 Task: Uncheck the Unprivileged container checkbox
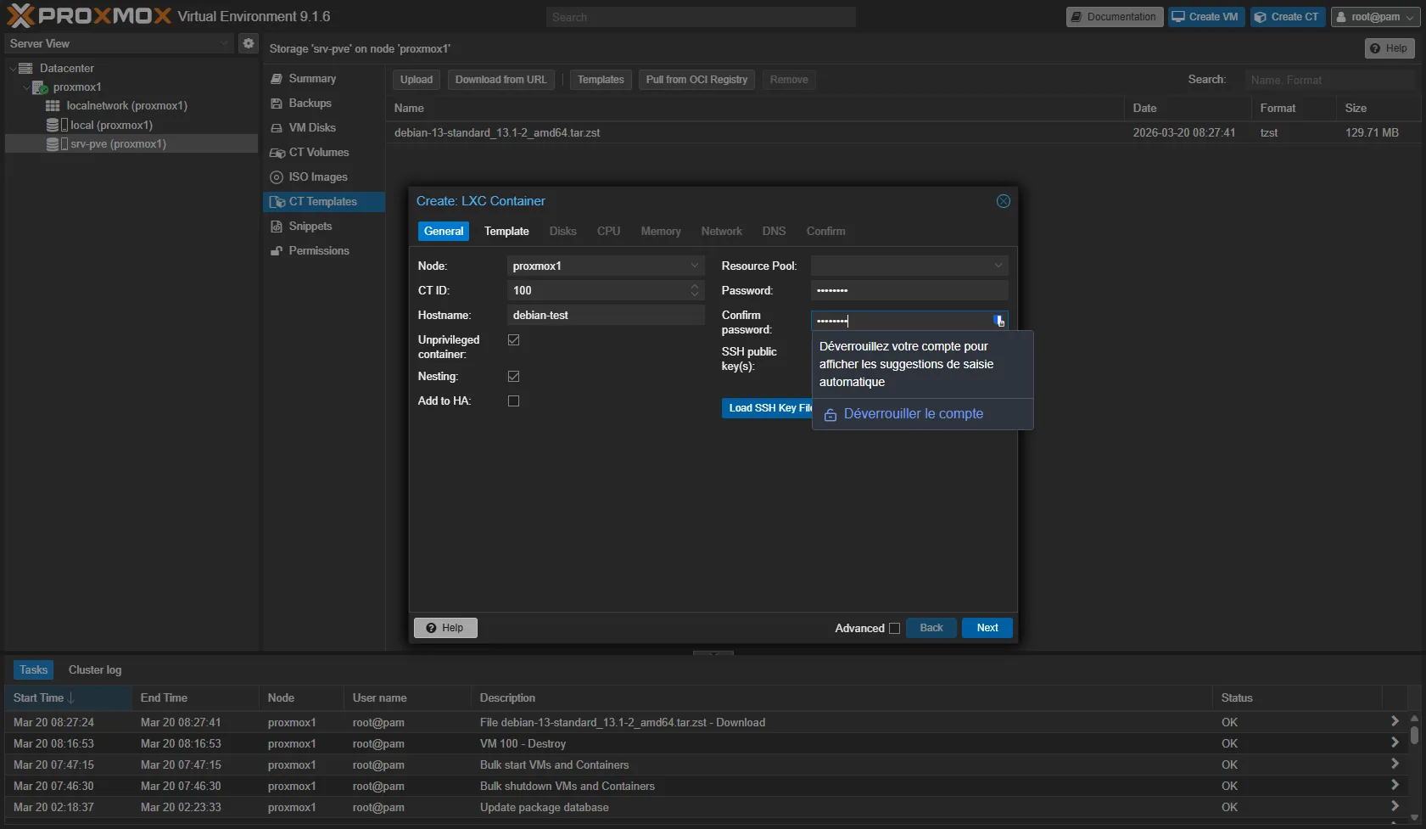click(513, 340)
